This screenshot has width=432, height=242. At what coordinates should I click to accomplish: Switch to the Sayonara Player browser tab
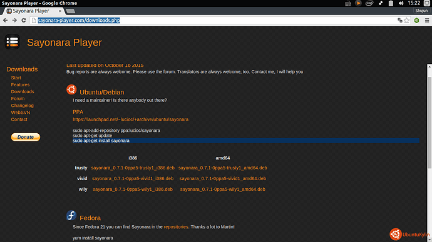click(33, 11)
